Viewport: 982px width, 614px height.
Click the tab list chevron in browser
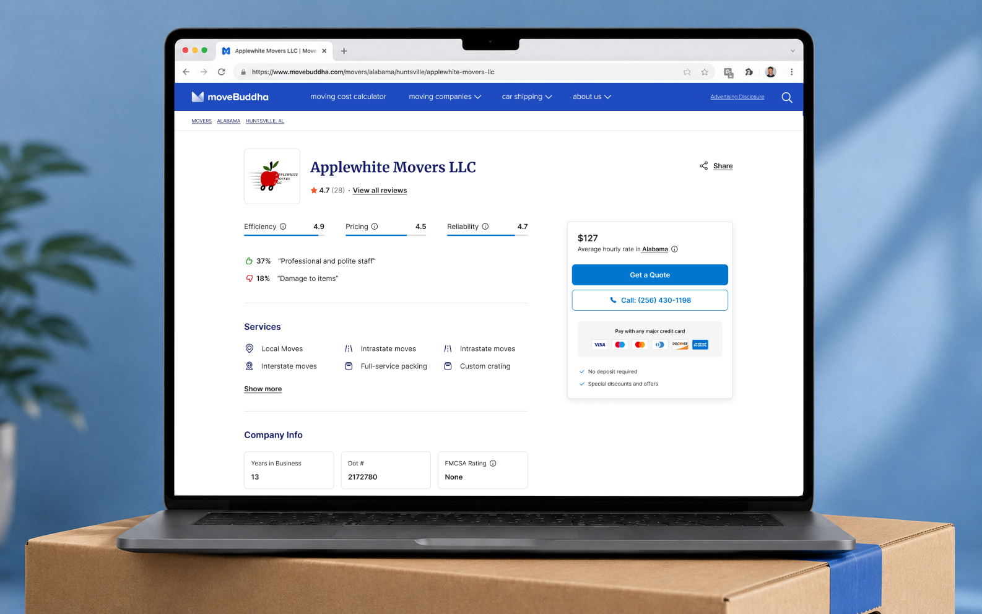coord(793,51)
